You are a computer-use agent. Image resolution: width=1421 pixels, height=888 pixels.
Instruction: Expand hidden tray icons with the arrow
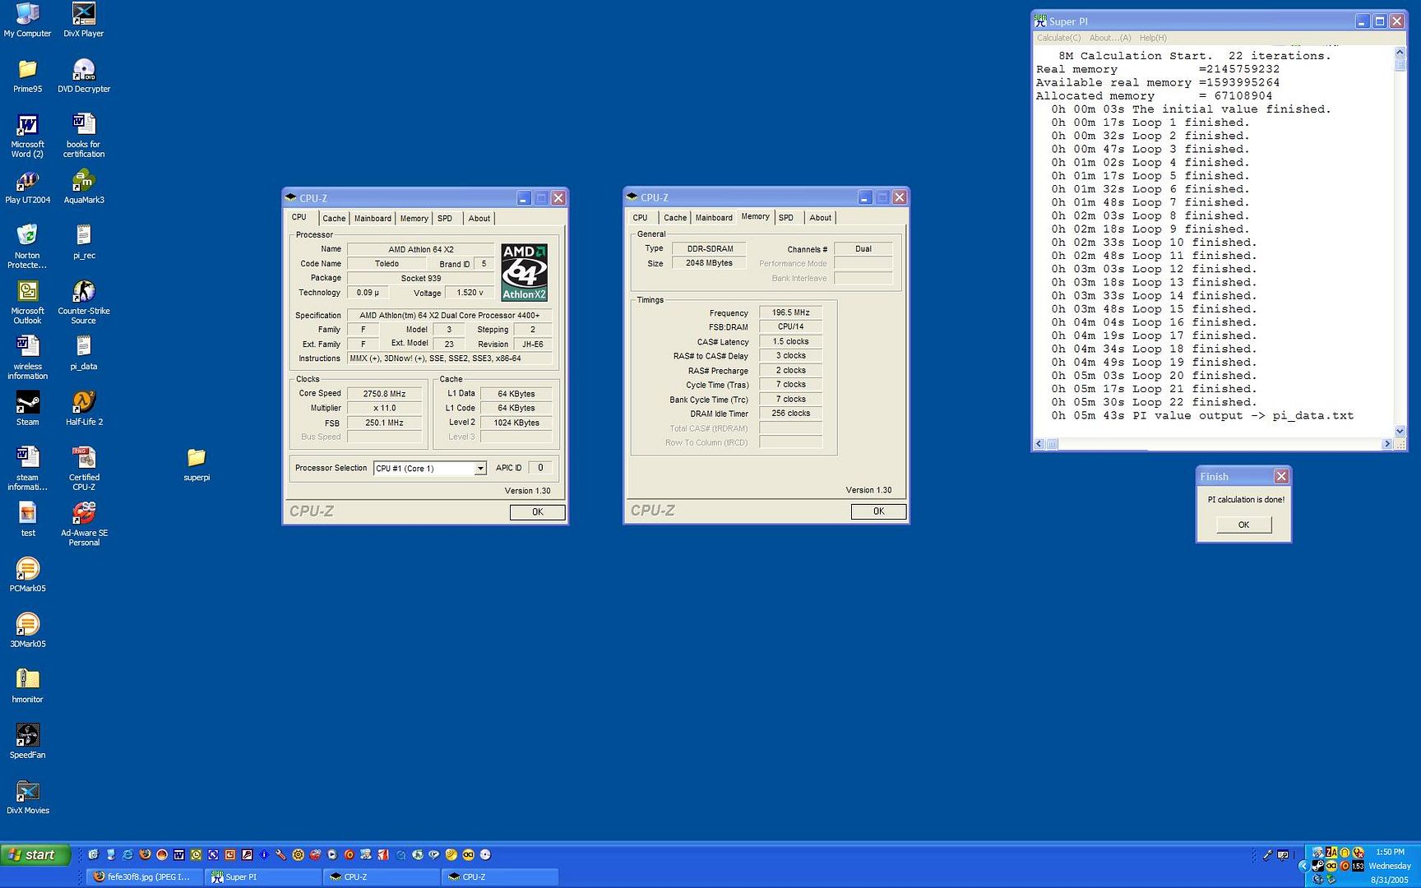tap(1303, 866)
